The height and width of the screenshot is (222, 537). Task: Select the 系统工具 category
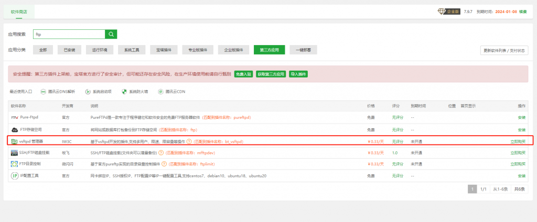132,50
